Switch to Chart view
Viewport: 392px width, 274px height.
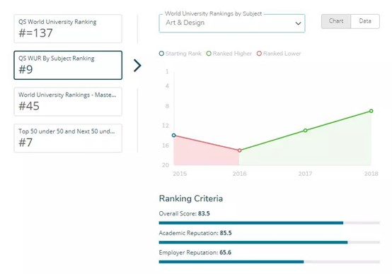336,21
